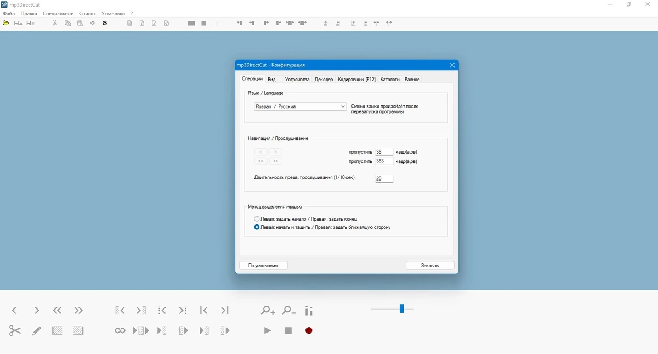Click the preview duration field showing 20
This screenshot has width=658, height=354.
(384, 178)
